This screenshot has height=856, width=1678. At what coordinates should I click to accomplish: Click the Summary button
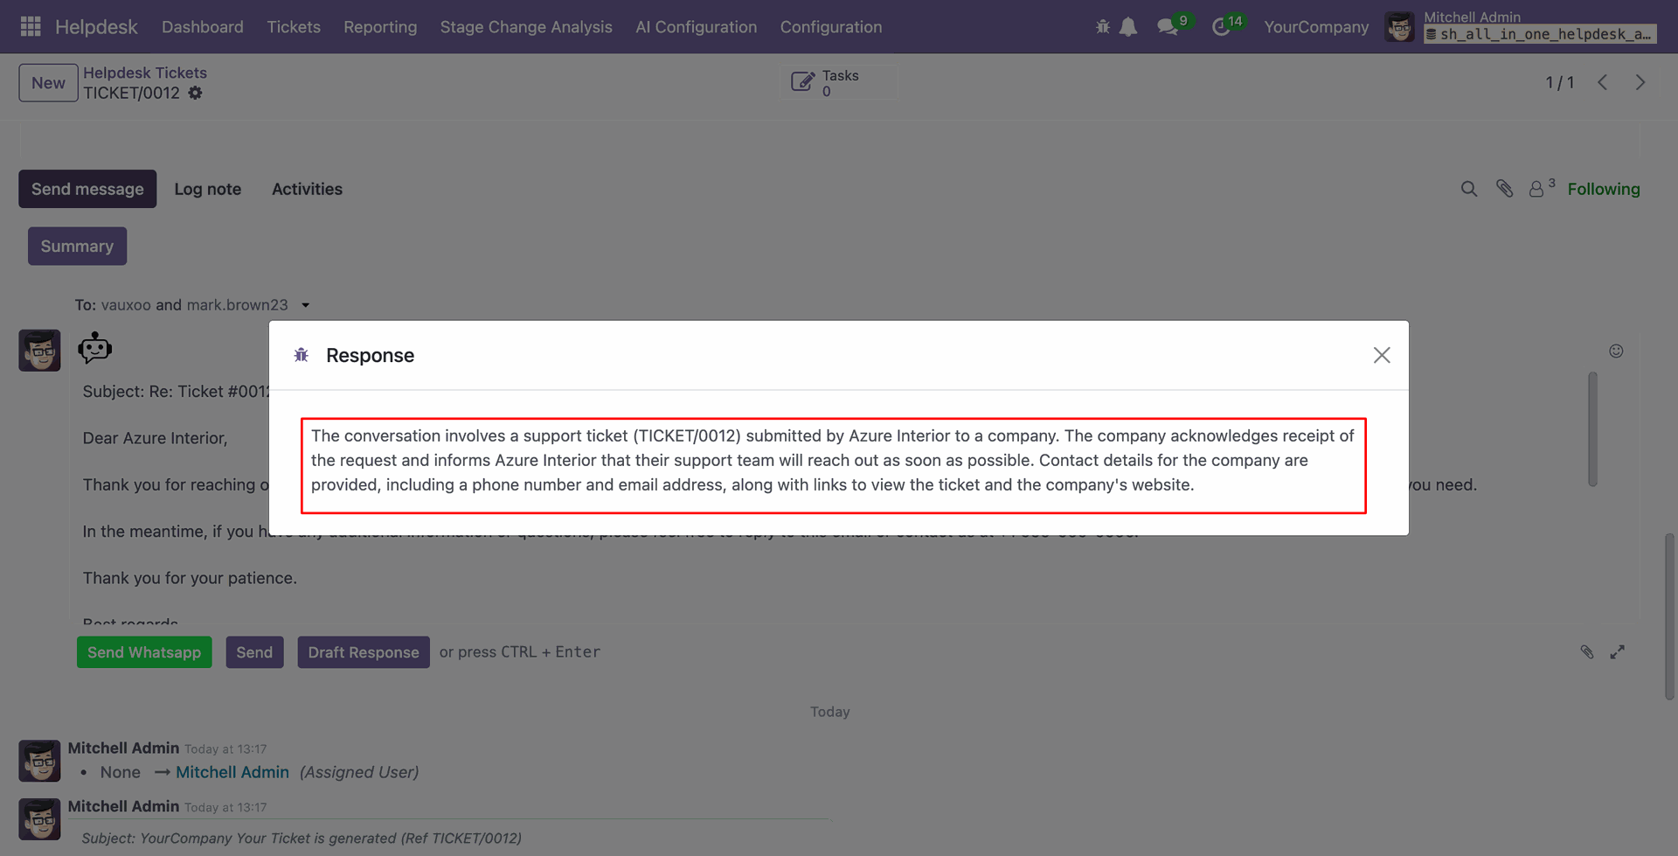[77, 247]
